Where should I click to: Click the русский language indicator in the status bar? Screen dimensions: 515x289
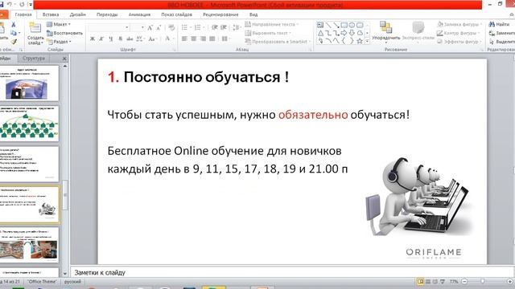72,282
